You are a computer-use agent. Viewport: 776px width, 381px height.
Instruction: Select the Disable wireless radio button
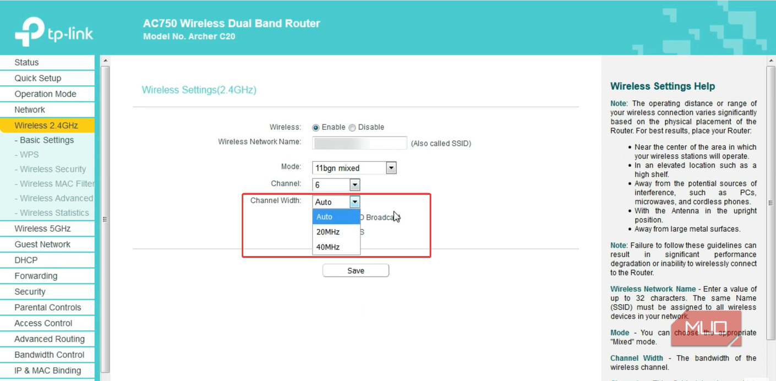pos(352,128)
